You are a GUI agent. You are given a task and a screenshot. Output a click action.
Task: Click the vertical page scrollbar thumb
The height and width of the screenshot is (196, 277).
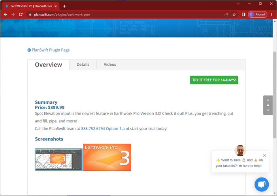coord(275,95)
